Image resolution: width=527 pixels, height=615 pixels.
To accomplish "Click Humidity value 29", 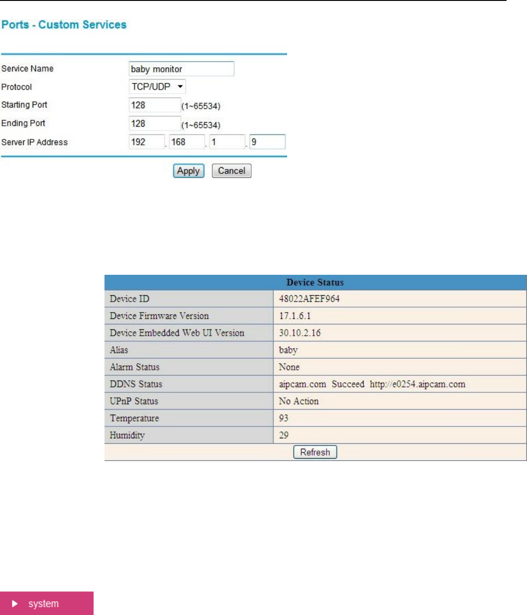I will pyautogui.click(x=283, y=435).
